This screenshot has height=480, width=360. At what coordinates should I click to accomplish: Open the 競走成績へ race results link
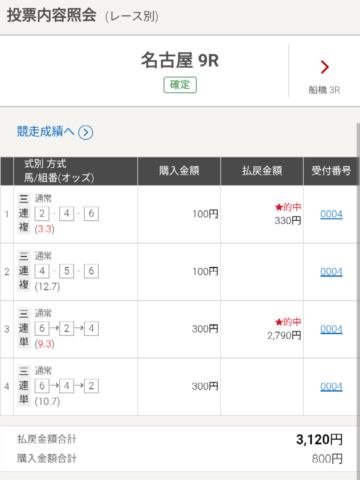tap(45, 132)
